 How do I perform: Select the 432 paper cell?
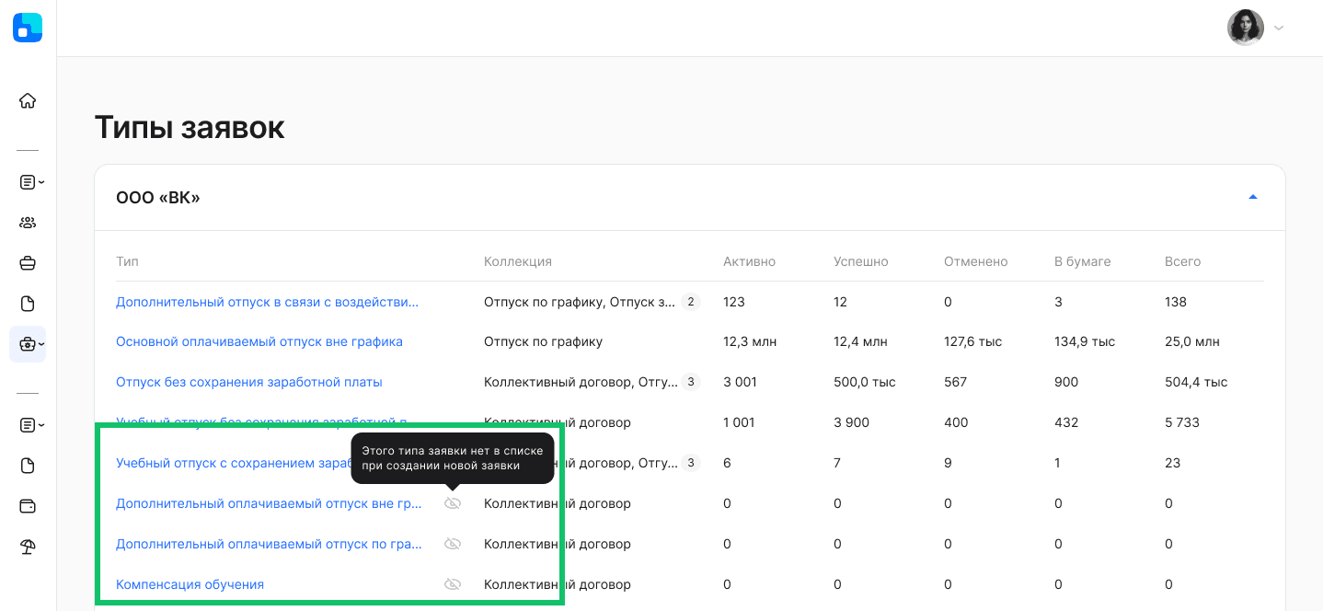pyautogui.click(x=1065, y=422)
